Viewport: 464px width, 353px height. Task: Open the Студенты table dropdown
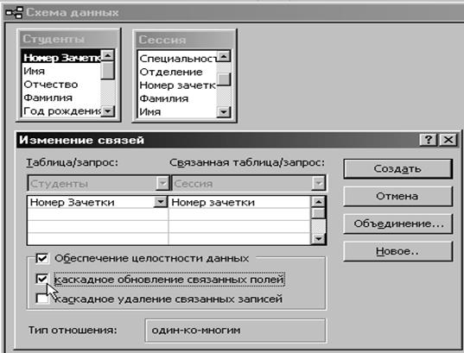pos(162,183)
